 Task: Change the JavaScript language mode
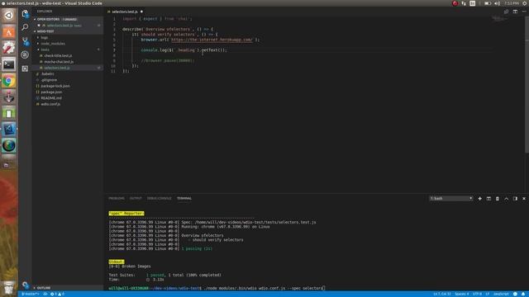coord(501,294)
